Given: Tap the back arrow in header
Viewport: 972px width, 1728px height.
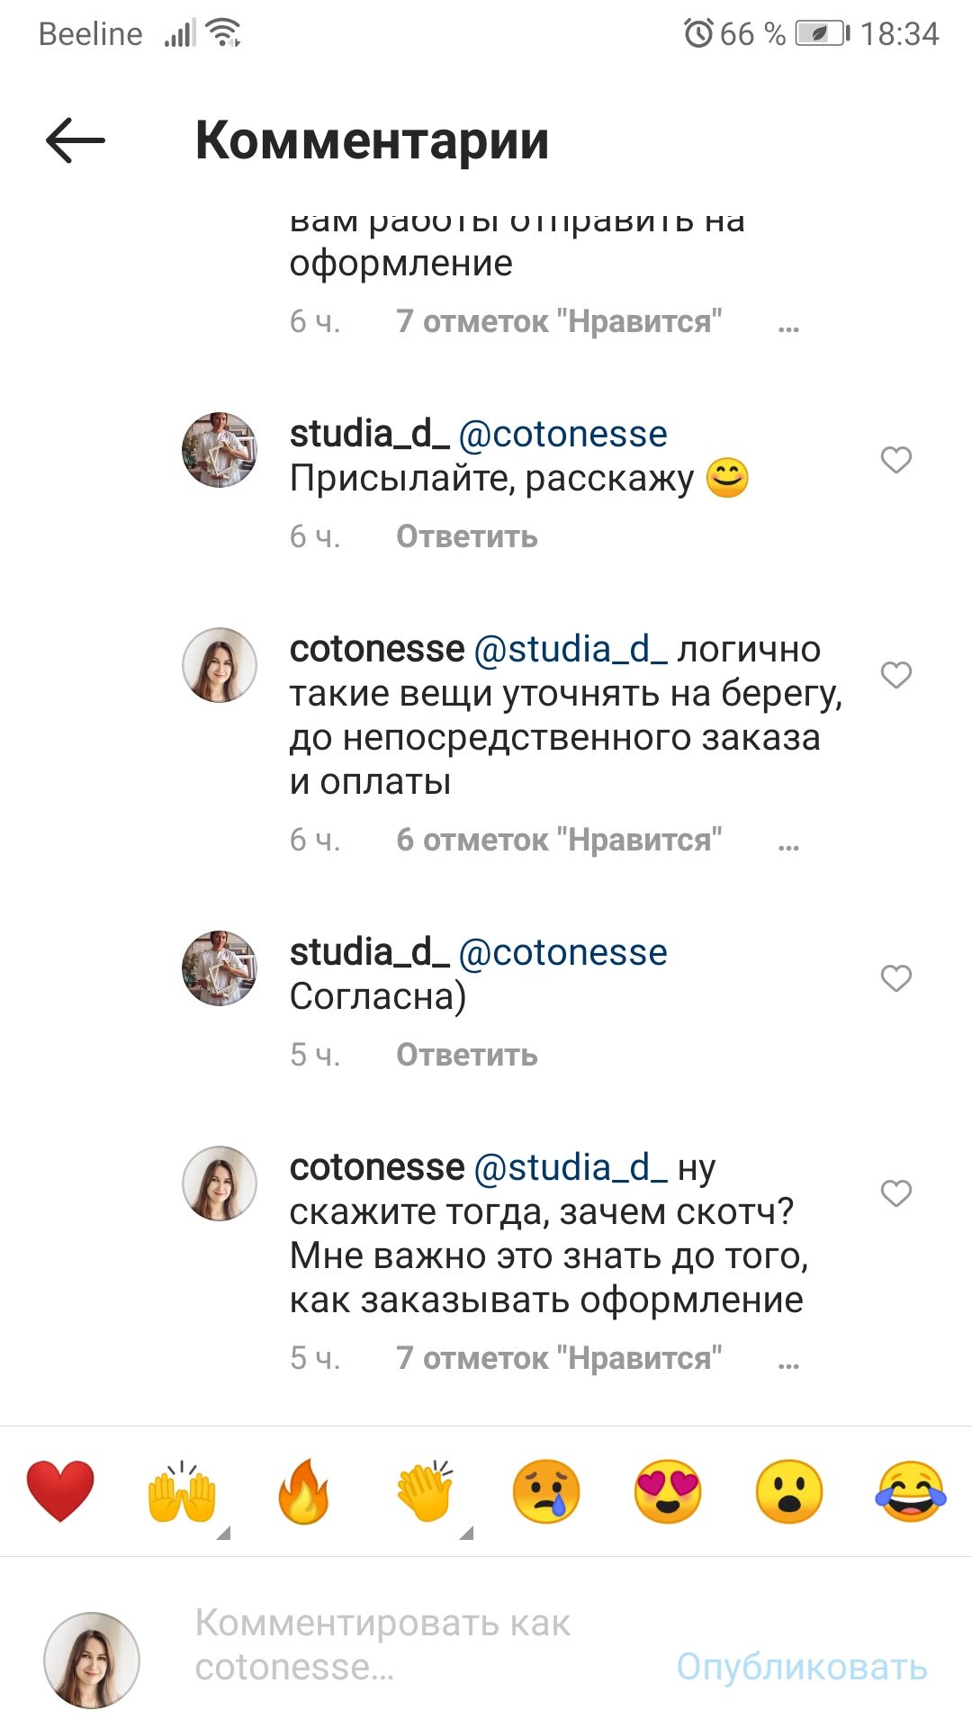Looking at the screenshot, I should point(76,140).
